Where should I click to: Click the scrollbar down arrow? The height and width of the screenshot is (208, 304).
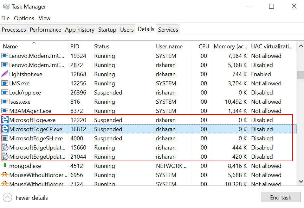click(301, 181)
